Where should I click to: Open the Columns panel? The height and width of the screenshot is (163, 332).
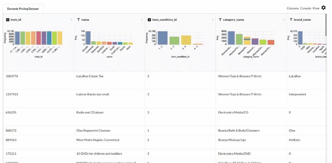[292, 9]
